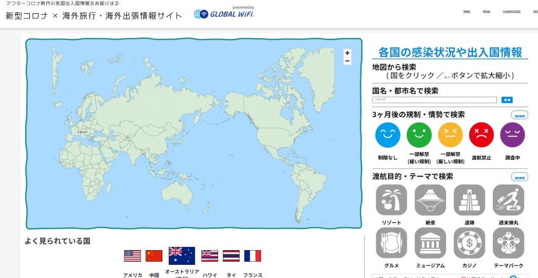Focus the 国名・都市名 search input field
This screenshot has height=278, width=538.
click(434, 100)
